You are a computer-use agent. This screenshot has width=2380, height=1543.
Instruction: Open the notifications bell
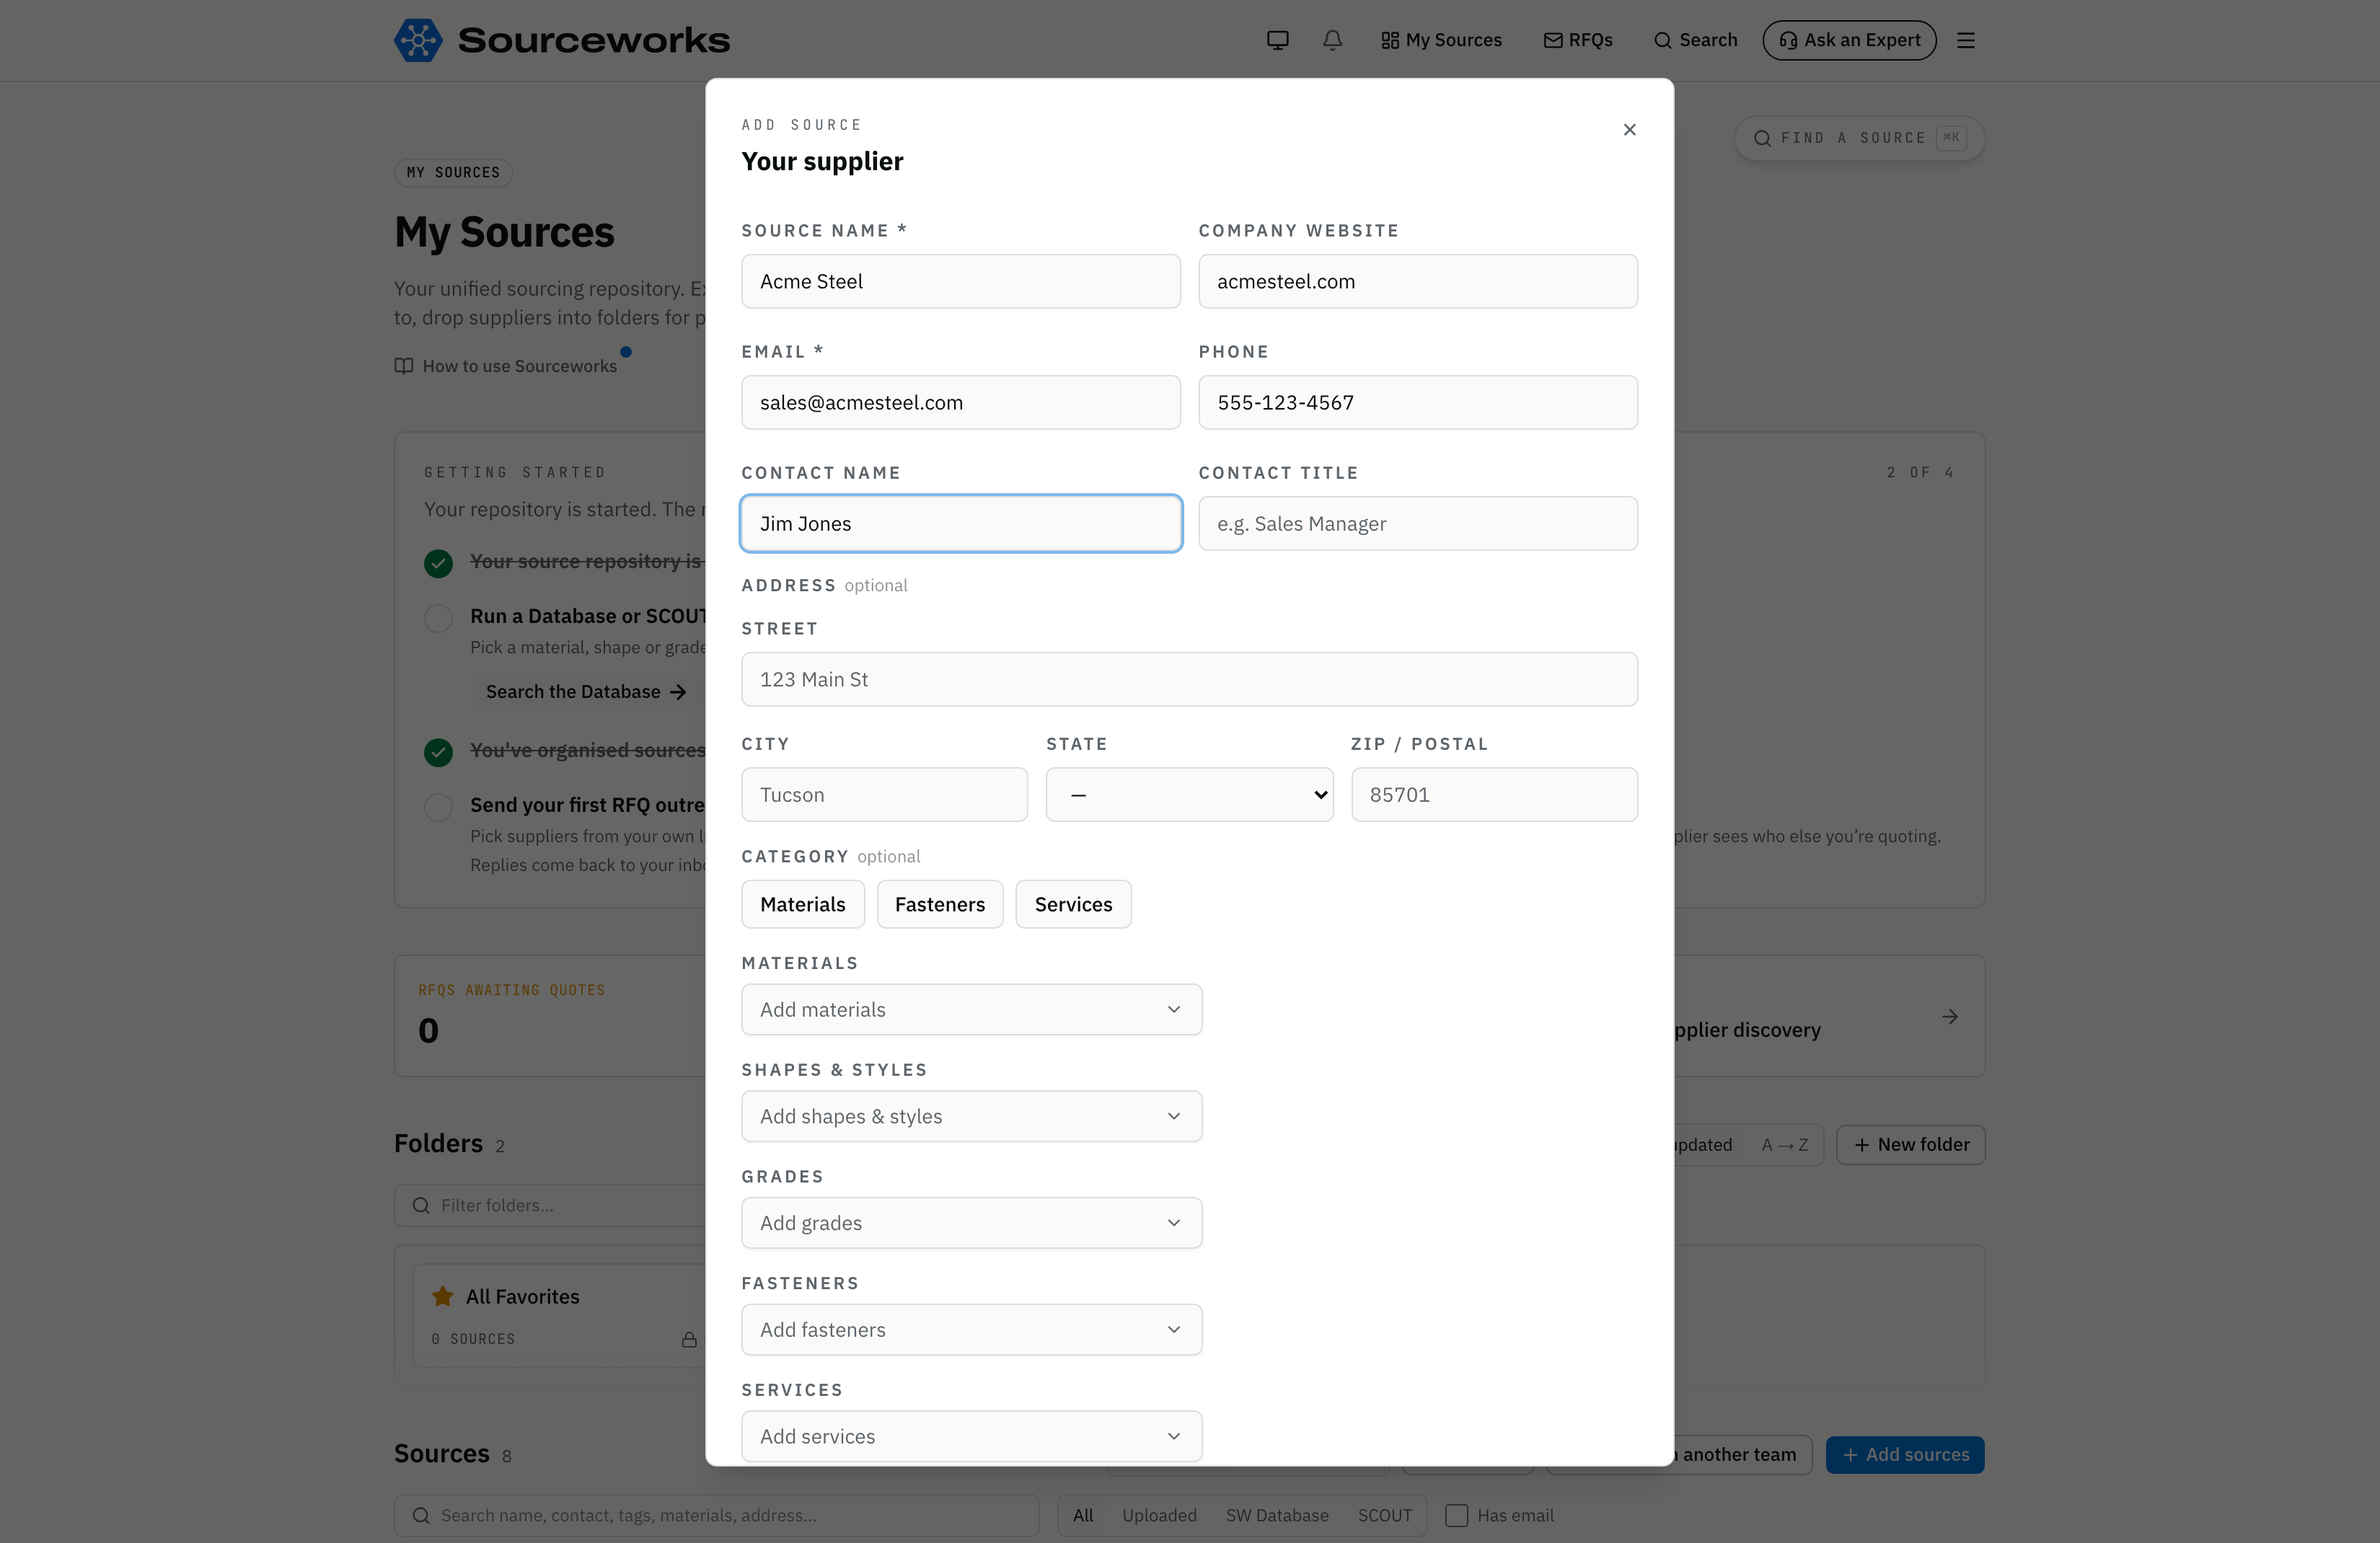coord(1332,40)
